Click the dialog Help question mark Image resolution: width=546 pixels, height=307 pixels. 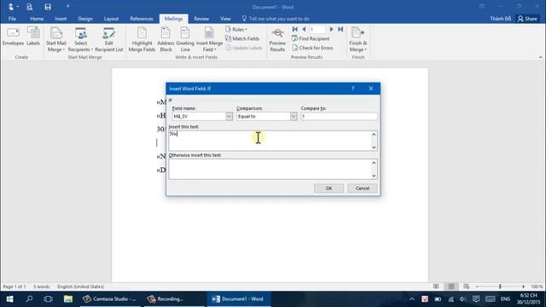tap(352, 89)
